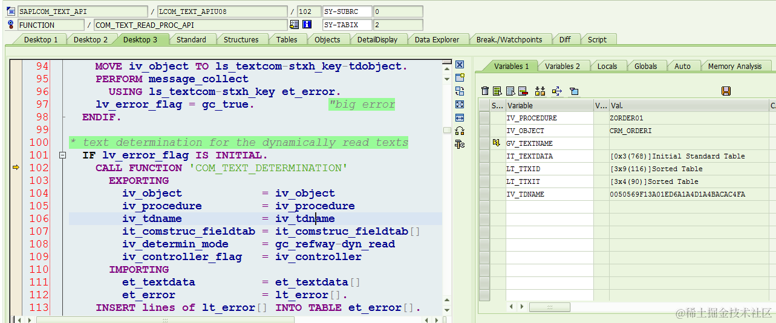The width and height of the screenshot is (776, 323).
Task: Click the variables table horizontal scrollbar handle
Action: 550,307
